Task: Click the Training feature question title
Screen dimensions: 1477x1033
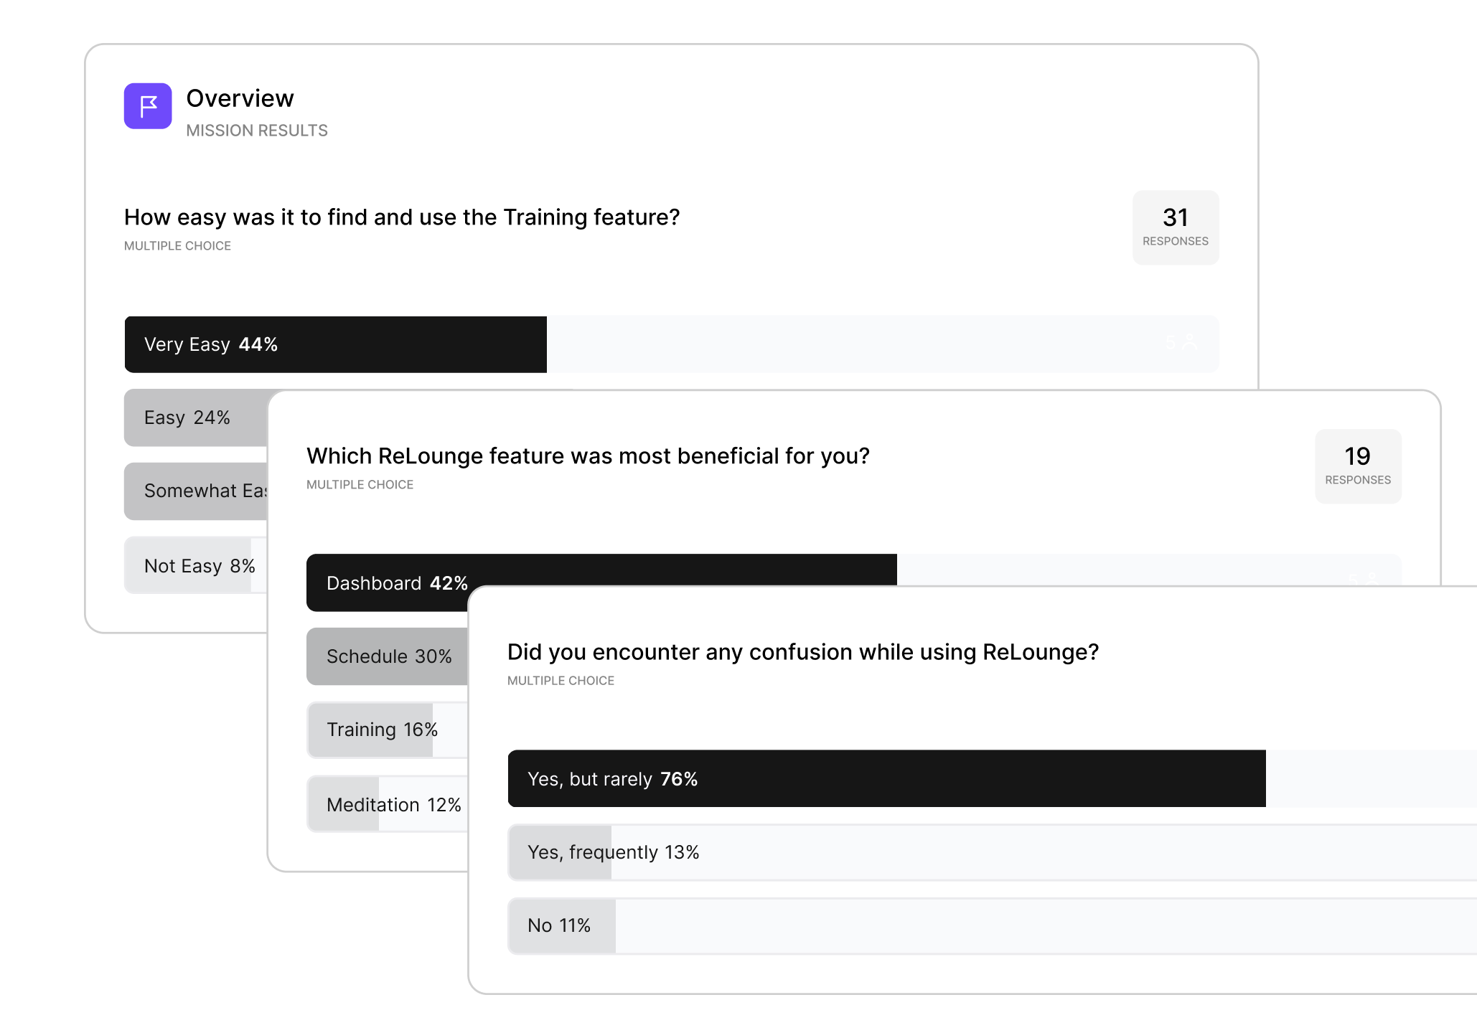Action: point(402,217)
